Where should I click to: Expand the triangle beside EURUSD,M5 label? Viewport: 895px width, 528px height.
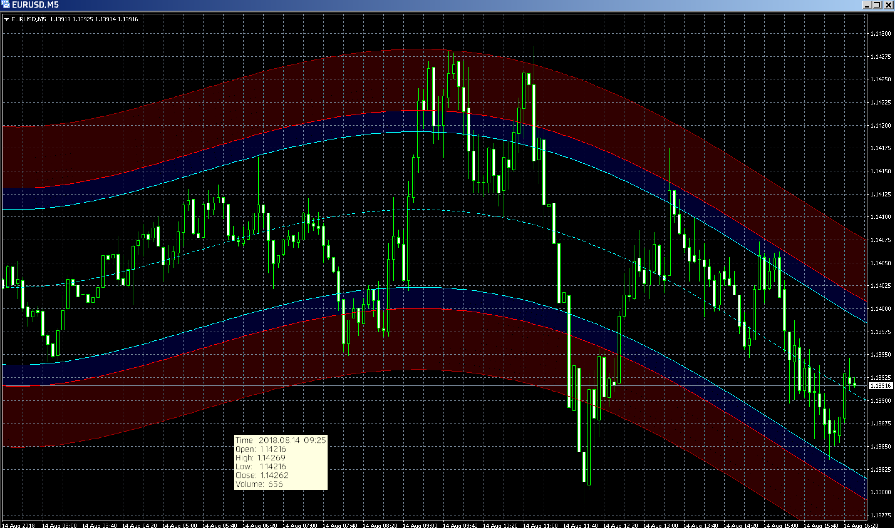coord(6,19)
